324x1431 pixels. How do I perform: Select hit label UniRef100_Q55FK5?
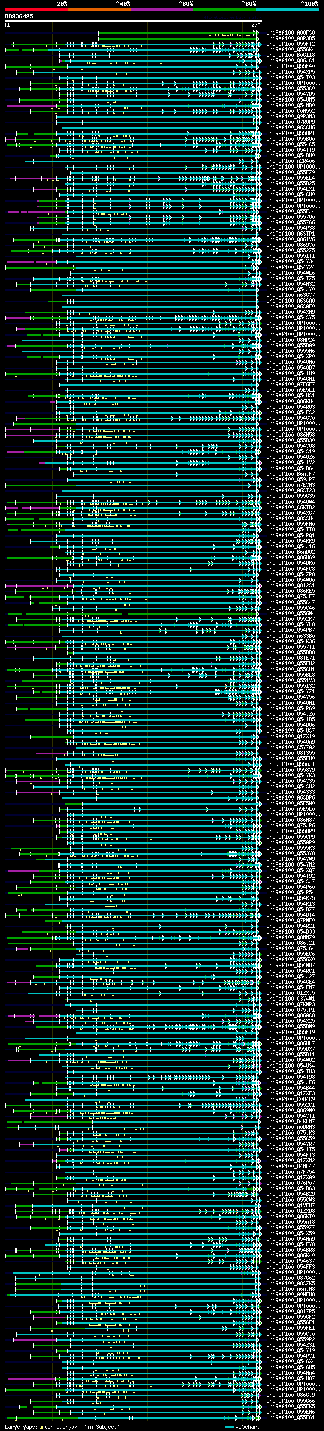(291, 1406)
